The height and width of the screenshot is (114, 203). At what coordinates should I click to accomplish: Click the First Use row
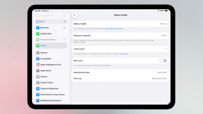[x=120, y=79]
